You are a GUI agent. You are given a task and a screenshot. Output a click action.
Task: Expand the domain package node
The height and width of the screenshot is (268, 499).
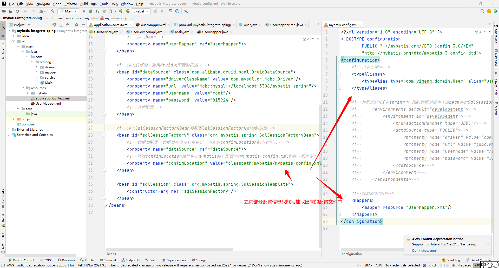(37, 67)
